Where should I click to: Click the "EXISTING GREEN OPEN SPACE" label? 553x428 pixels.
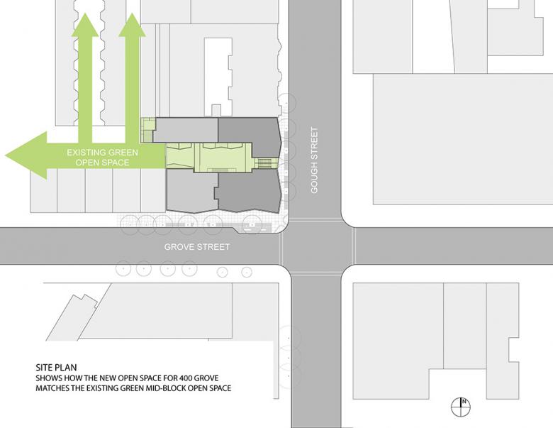click(x=103, y=157)
